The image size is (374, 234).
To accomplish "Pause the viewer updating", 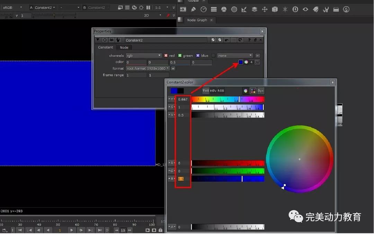I will point(148,7).
